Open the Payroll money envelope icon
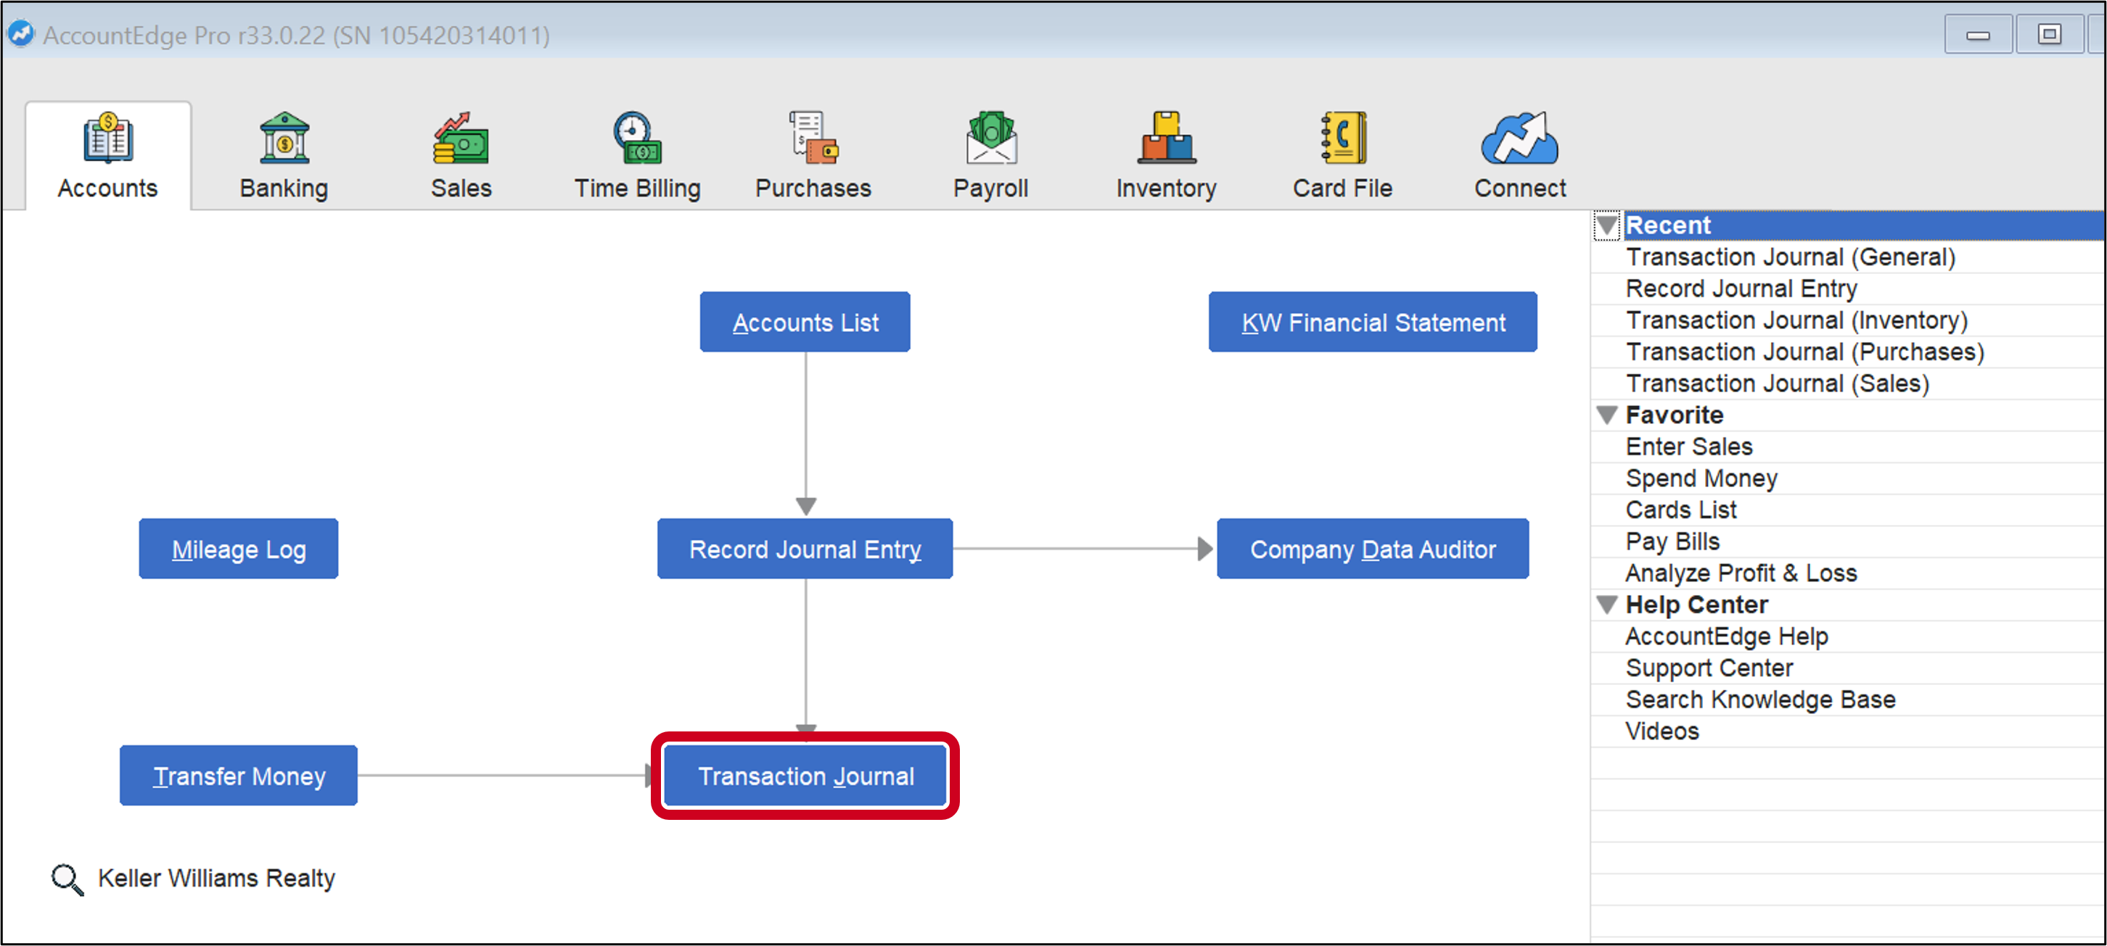The image size is (2107, 946). pos(990,138)
